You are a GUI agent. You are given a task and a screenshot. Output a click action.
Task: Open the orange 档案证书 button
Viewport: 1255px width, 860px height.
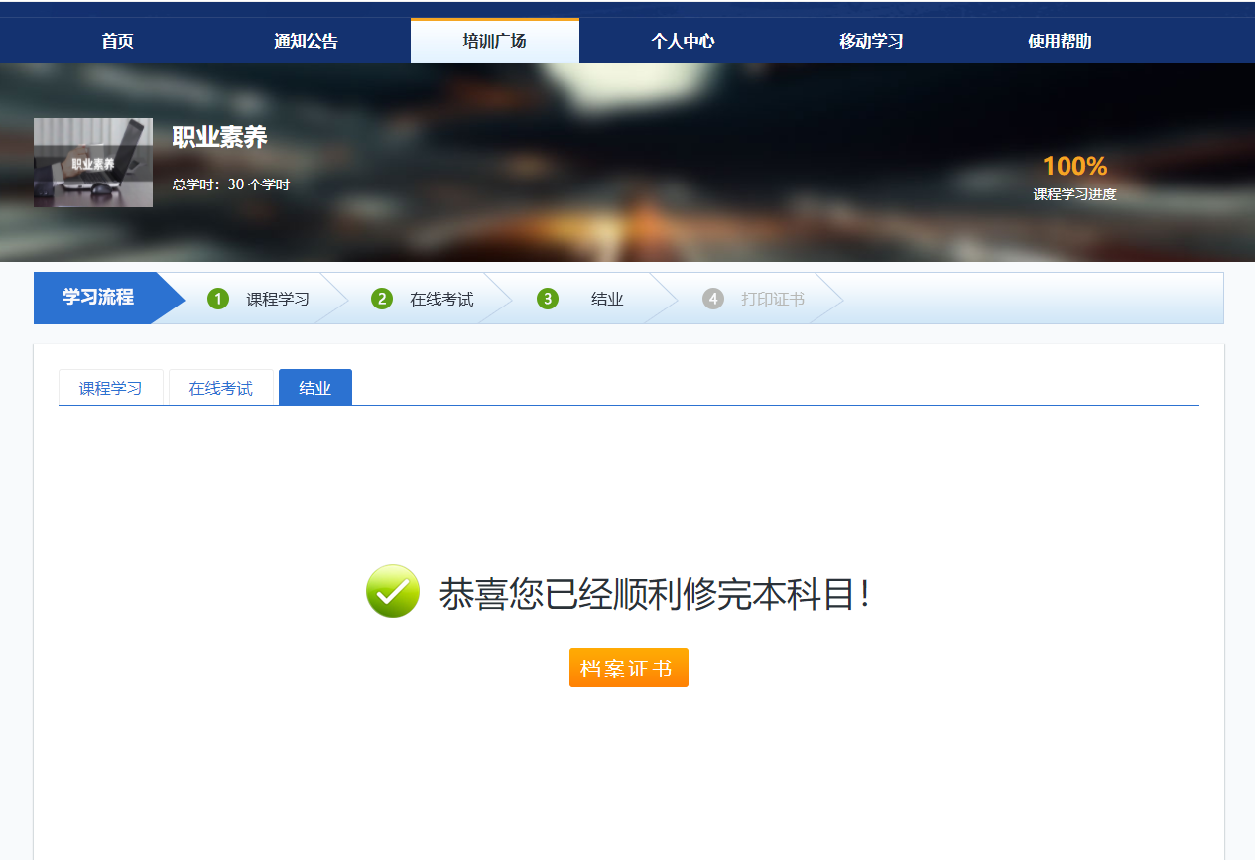629,668
